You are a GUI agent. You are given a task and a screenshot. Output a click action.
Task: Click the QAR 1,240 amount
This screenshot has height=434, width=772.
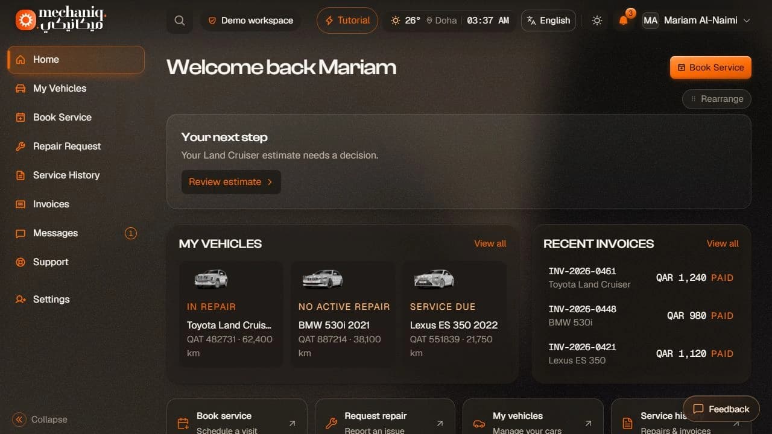[681, 278]
